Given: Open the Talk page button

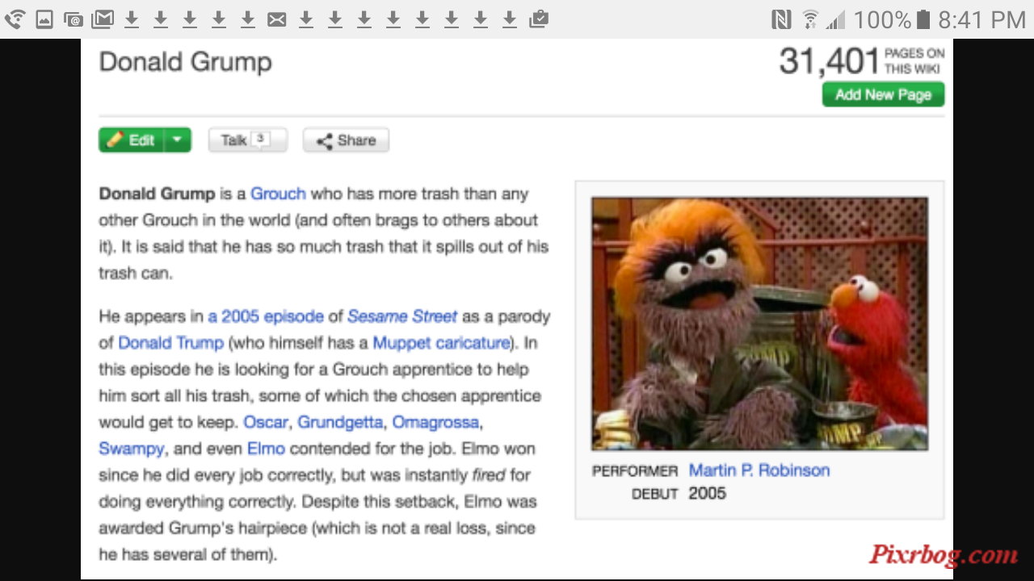Looking at the screenshot, I should [x=247, y=140].
